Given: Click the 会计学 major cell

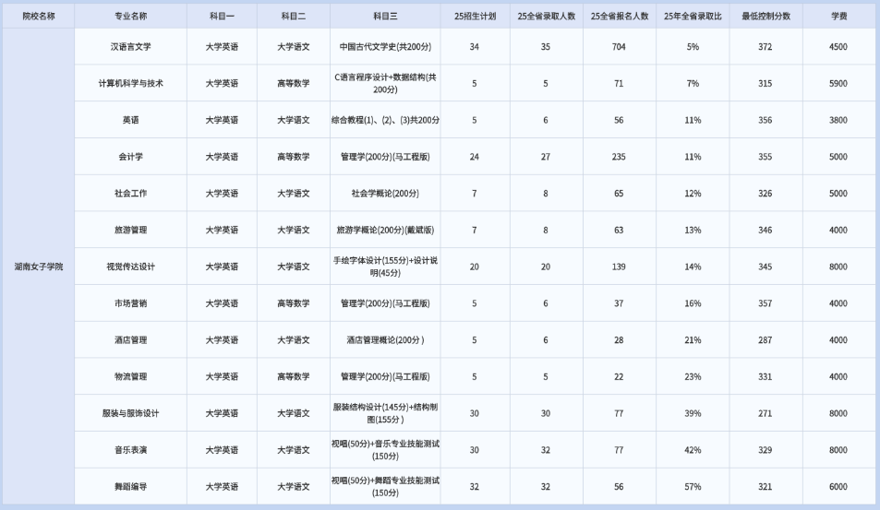Looking at the screenshot, I should click(x=130, y=157).
